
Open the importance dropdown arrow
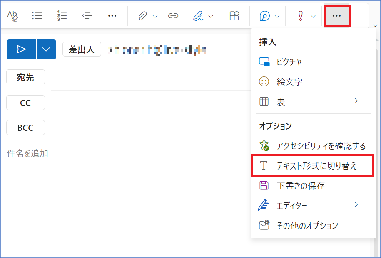click(x=313, y=17)
